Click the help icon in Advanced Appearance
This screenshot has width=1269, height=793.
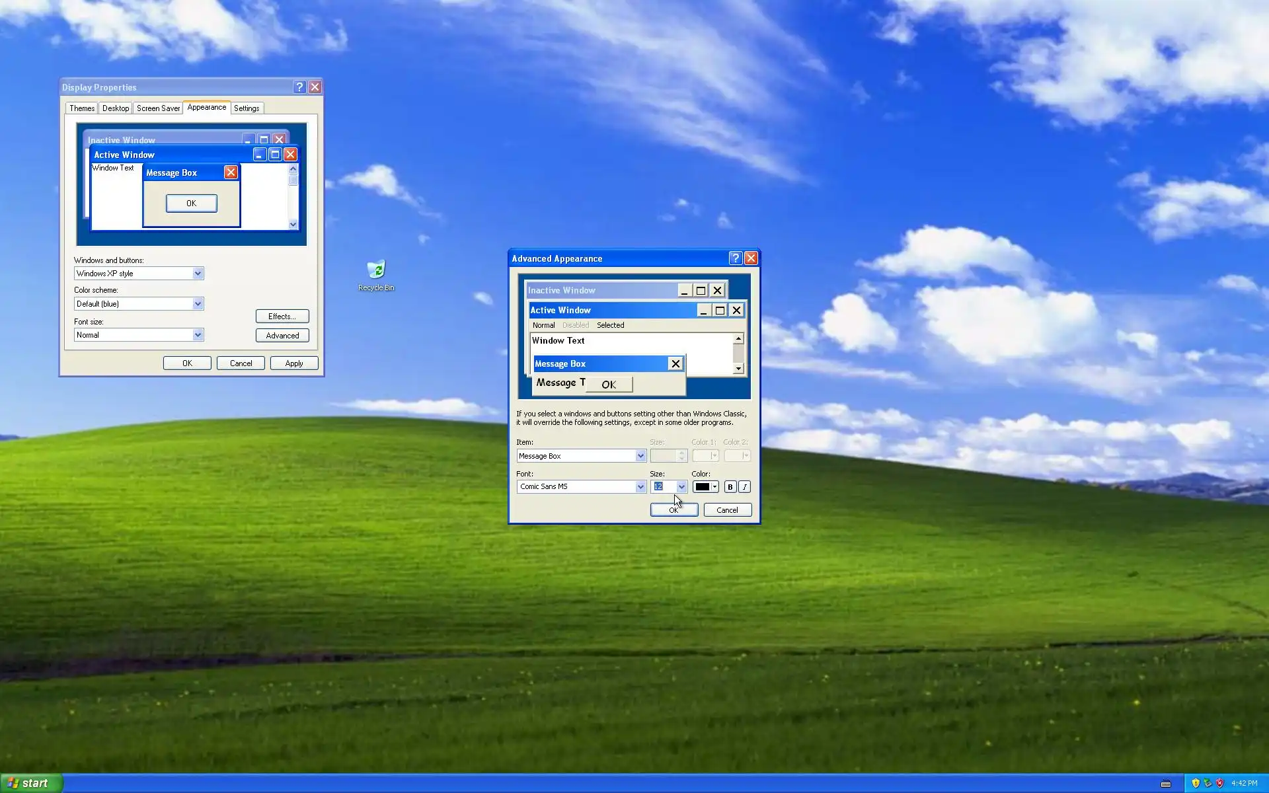tap(736, 258)
